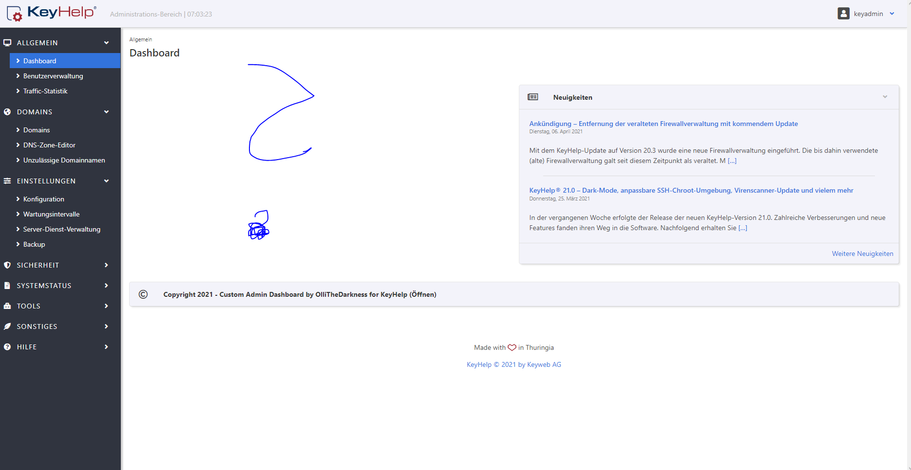
Task: Click the Tools toolbox icon
Action: pos(7,306)
